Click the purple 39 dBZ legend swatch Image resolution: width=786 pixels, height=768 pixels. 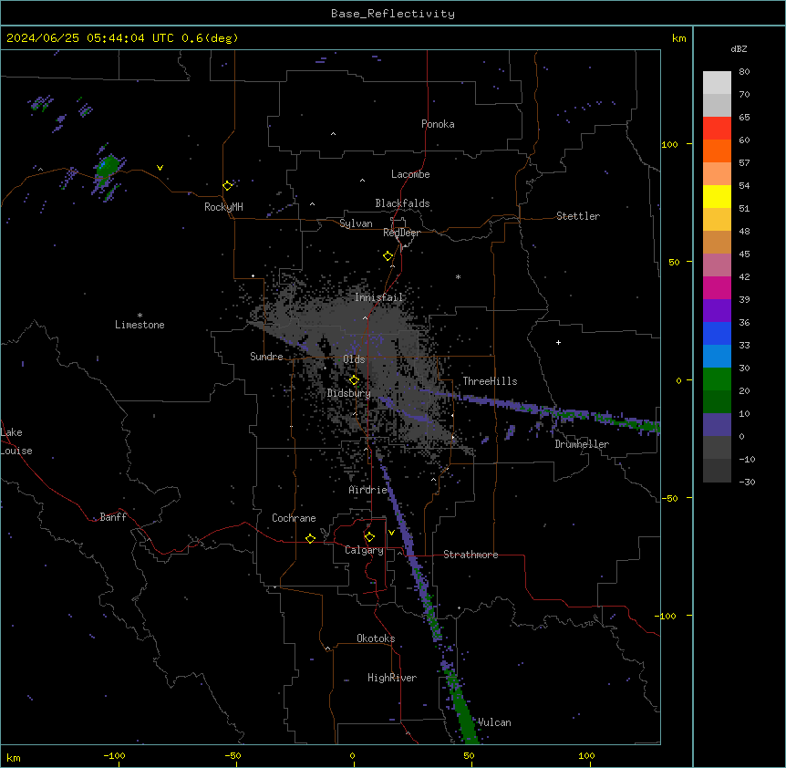[717, 310]
